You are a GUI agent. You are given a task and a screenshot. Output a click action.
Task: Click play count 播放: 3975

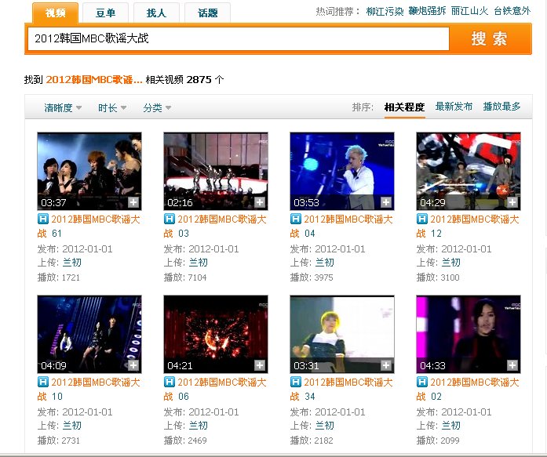(x=312, y=277)
